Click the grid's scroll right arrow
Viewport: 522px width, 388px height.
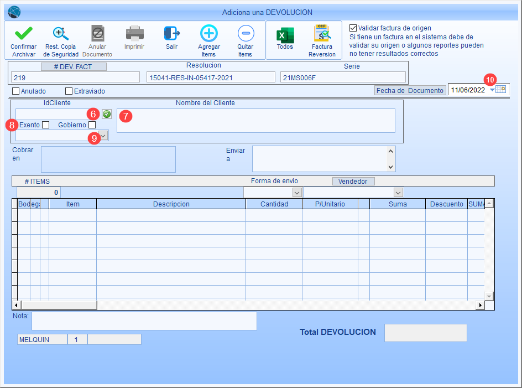[x=480, y=305]
